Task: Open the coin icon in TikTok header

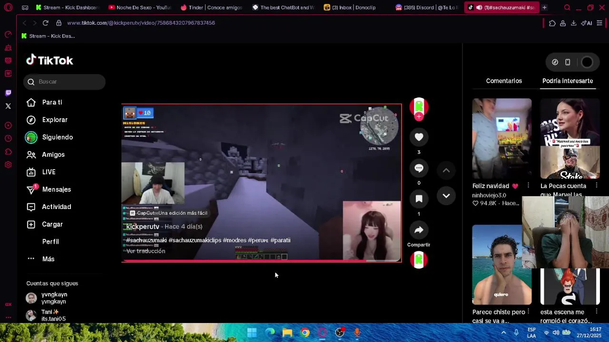Action: click(x=555, y=62)
